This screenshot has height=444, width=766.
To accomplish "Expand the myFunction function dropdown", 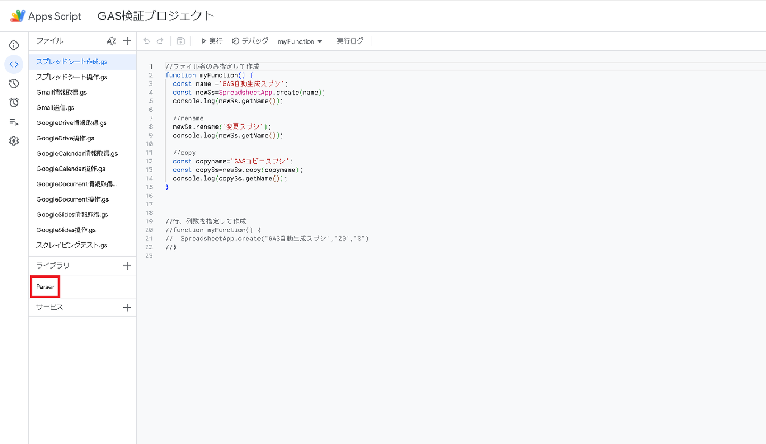I will (x=300, y=41).
